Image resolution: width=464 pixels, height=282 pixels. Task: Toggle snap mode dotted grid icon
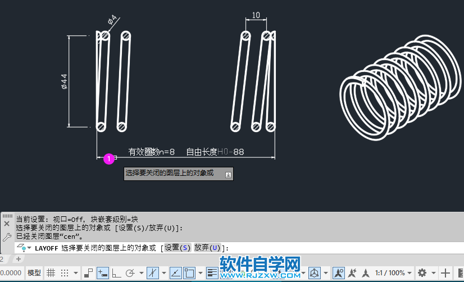[65, 272]
